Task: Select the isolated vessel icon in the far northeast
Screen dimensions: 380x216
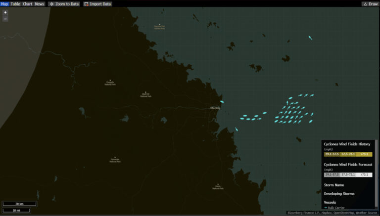Action: (x=310, y=38)
